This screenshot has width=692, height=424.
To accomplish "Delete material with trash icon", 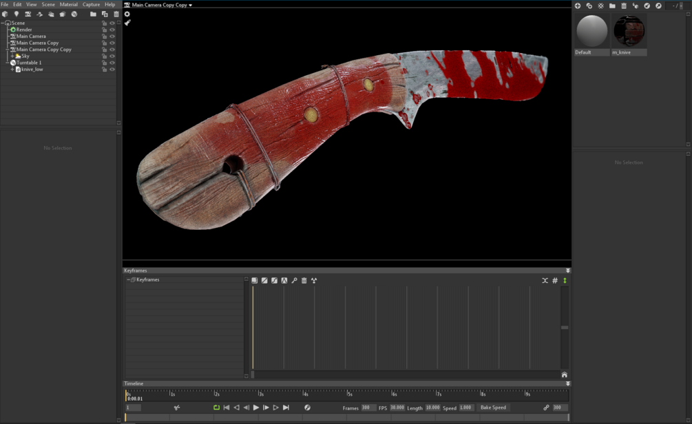I will (x=624, y=6).
